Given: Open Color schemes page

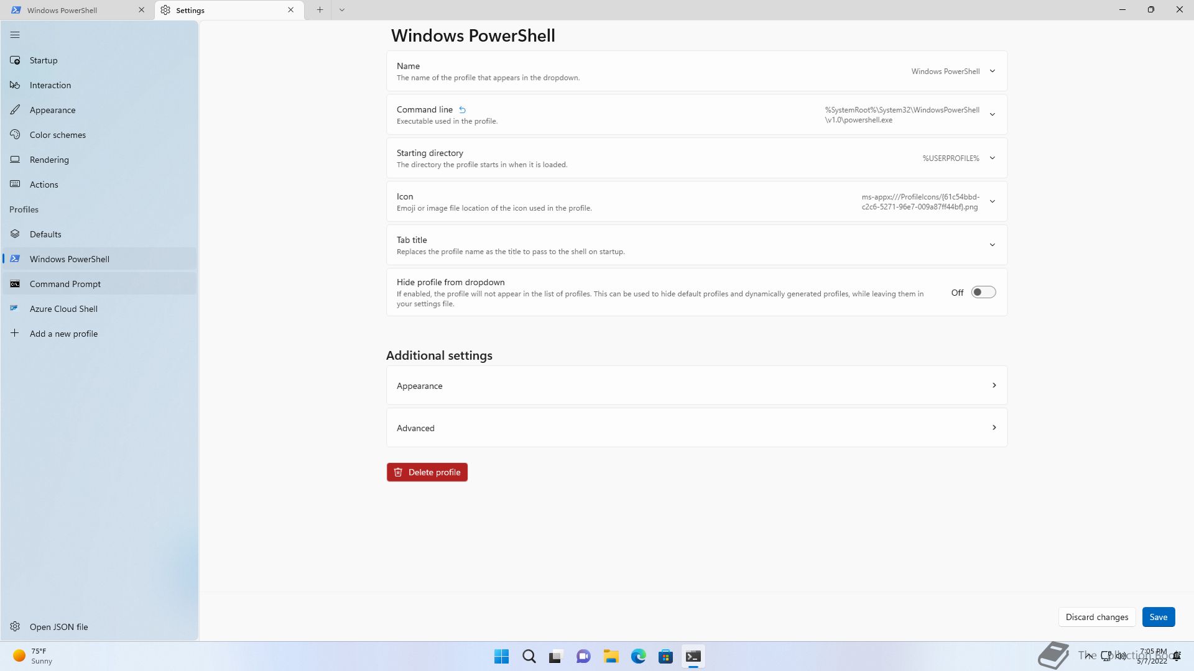Looking at the screenshot, I should (99, 135).
